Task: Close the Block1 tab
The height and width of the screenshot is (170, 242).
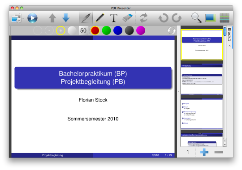Action: click(x=229, y=46)
